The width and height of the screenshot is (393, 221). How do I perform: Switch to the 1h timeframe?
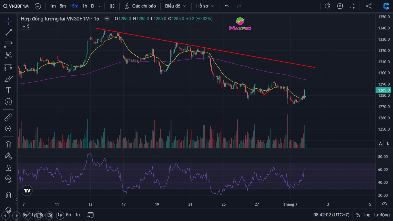click(85, 6)
